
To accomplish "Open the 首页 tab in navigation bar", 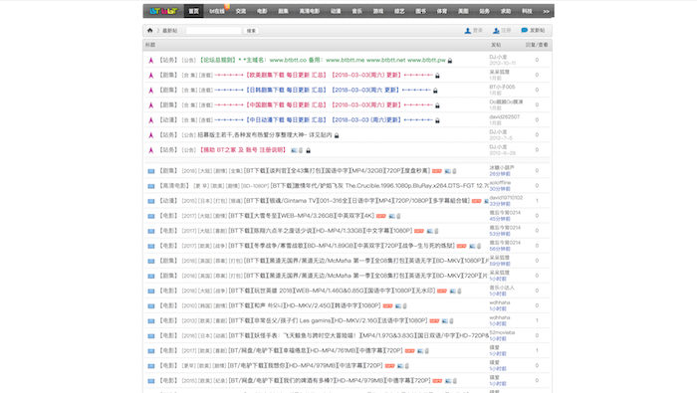I will coord(194,11).
